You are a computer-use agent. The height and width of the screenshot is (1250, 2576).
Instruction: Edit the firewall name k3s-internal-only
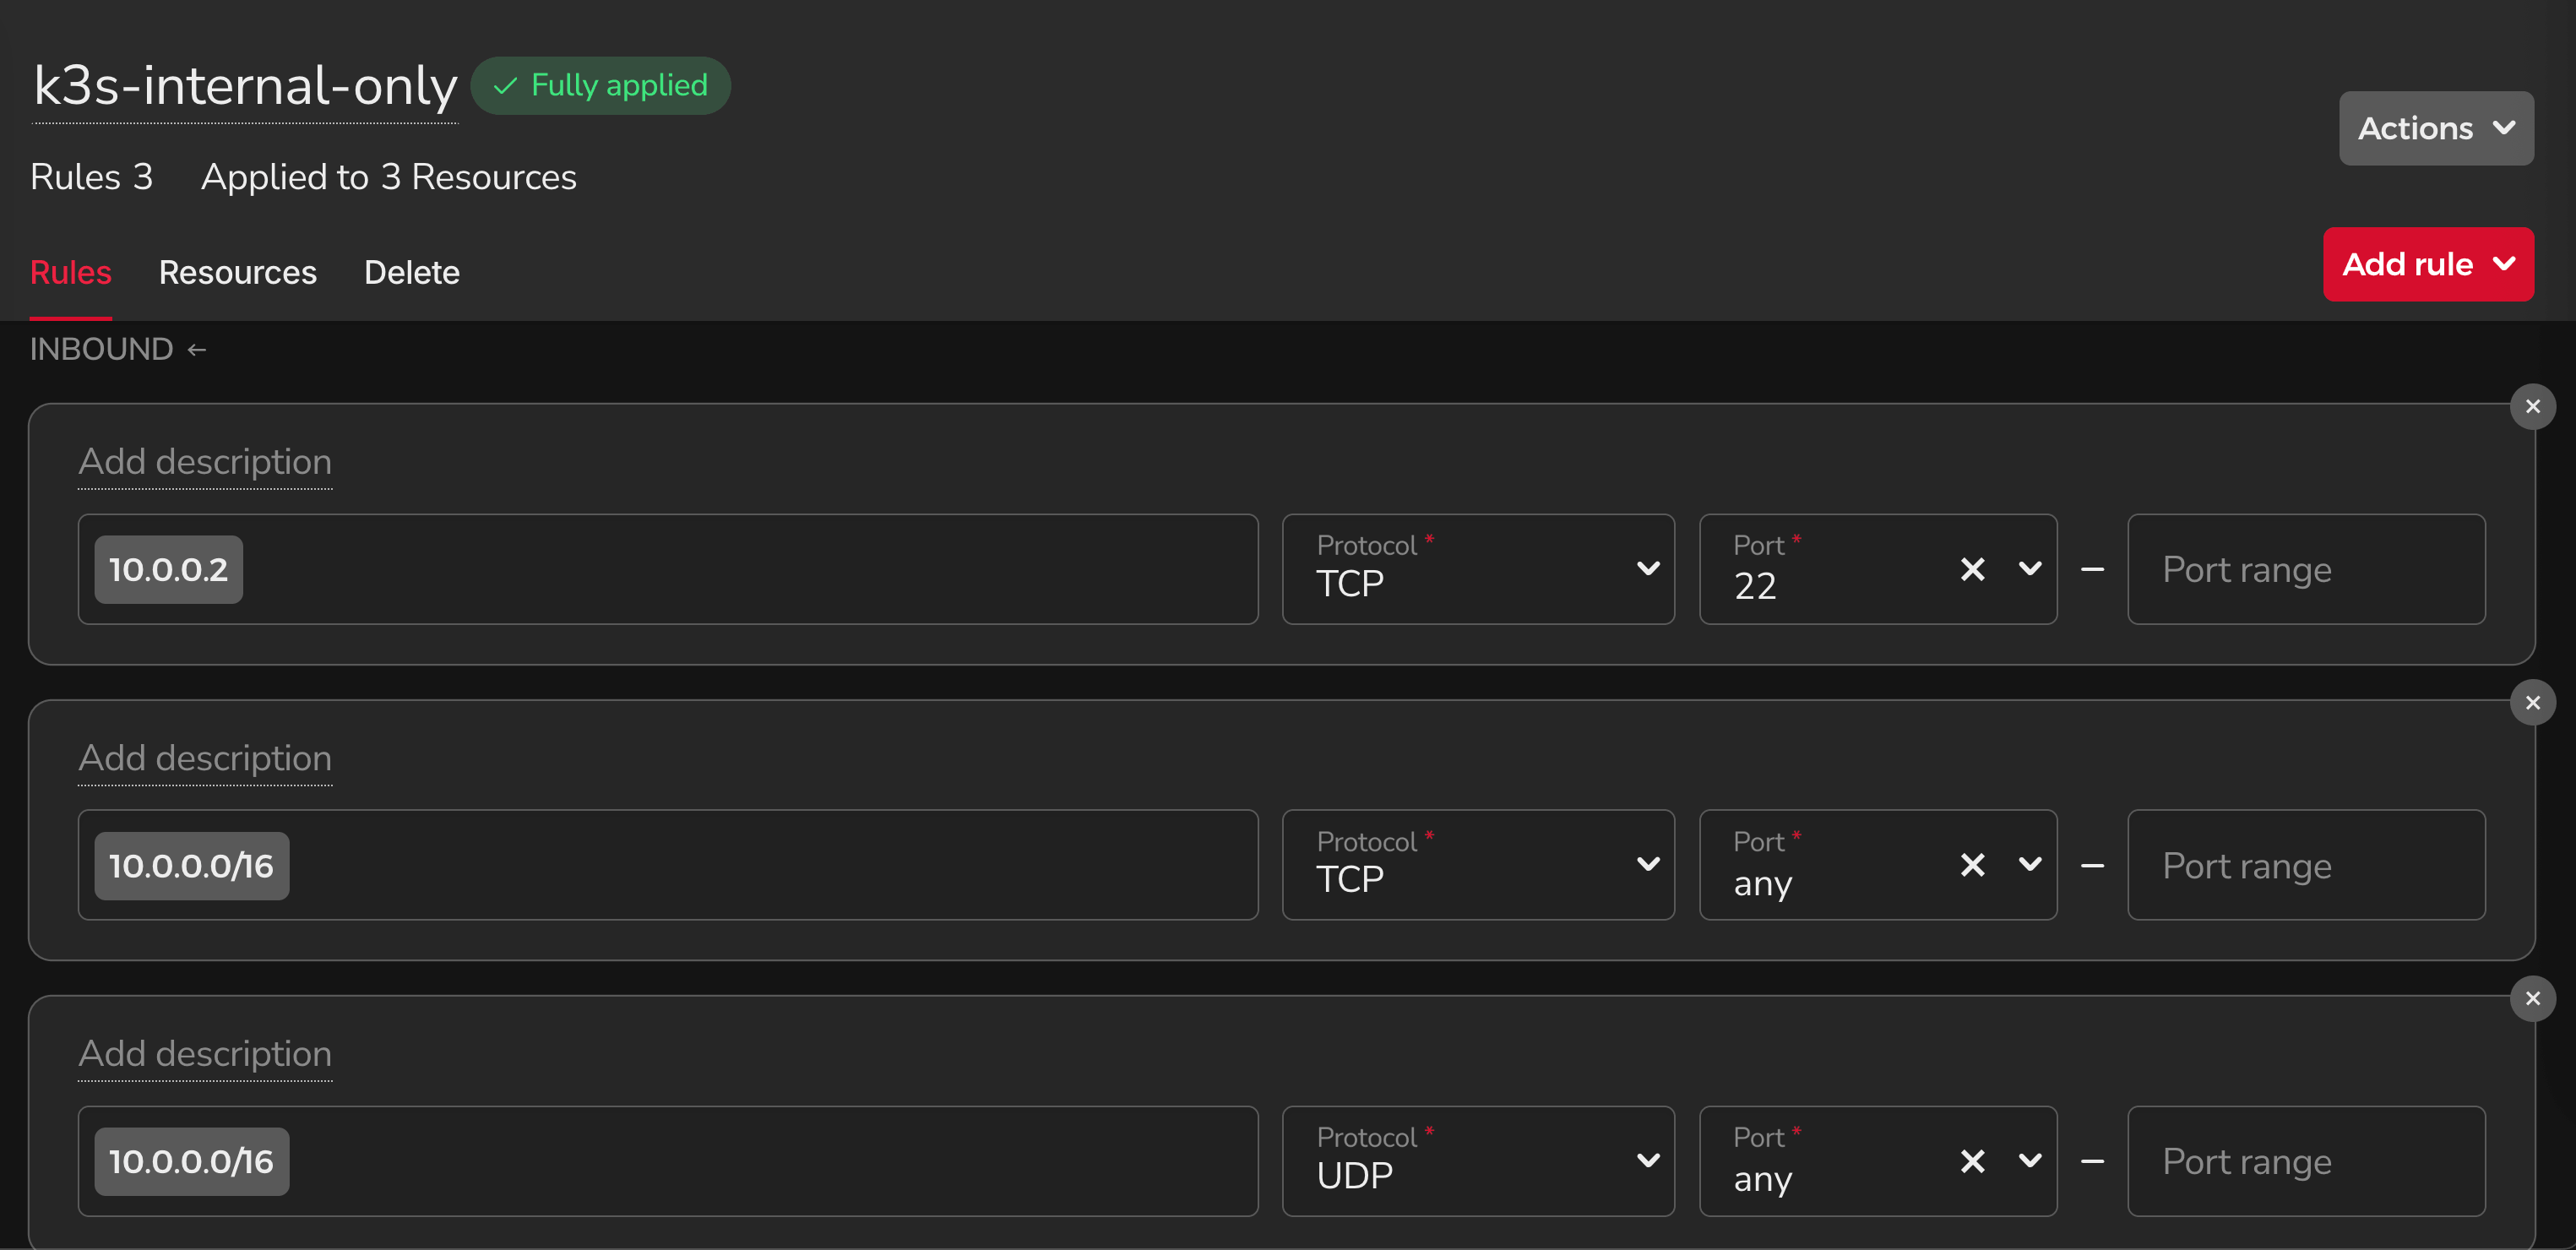[x=246, y=86]
